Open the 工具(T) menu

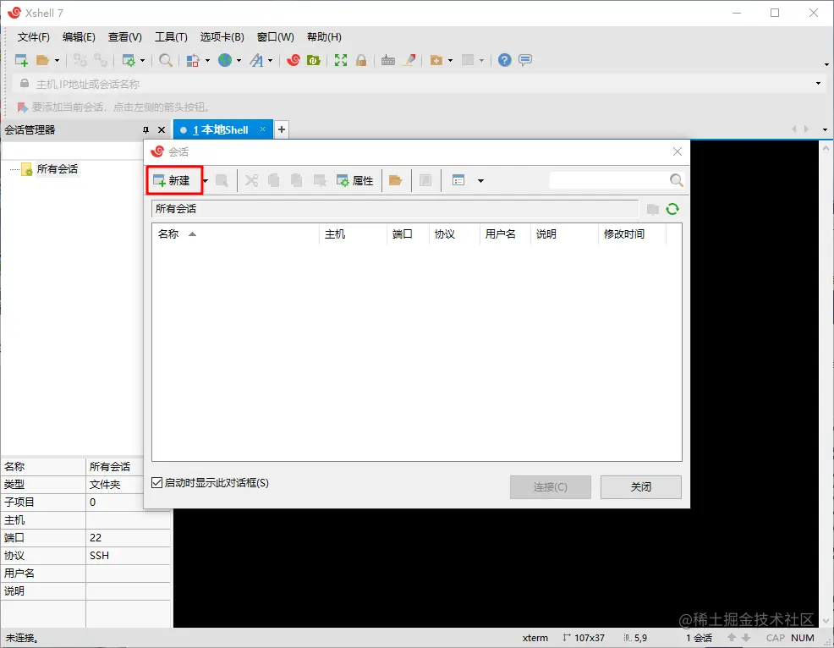coord(169,36)
